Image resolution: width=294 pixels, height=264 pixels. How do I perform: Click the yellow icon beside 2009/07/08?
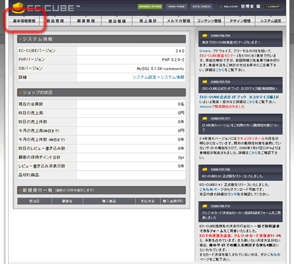(x=204, y=169)
